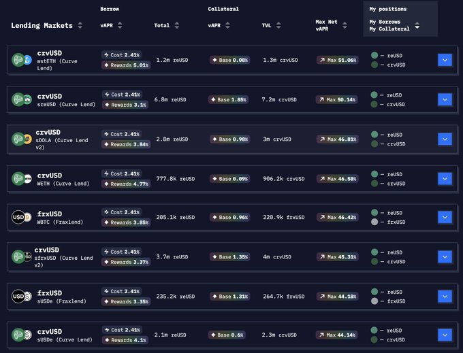Click total value 6.8m reUSD
Viewport: 463px width, 353px height.
pos(170,100)
